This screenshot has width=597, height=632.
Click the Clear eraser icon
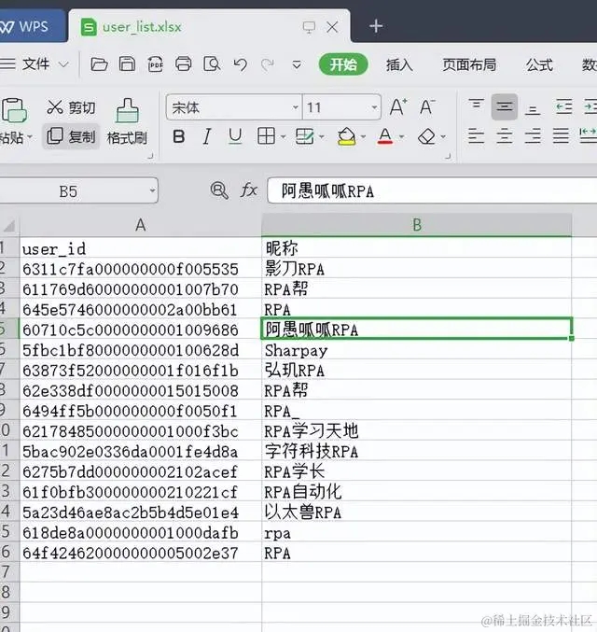[426, 136]
